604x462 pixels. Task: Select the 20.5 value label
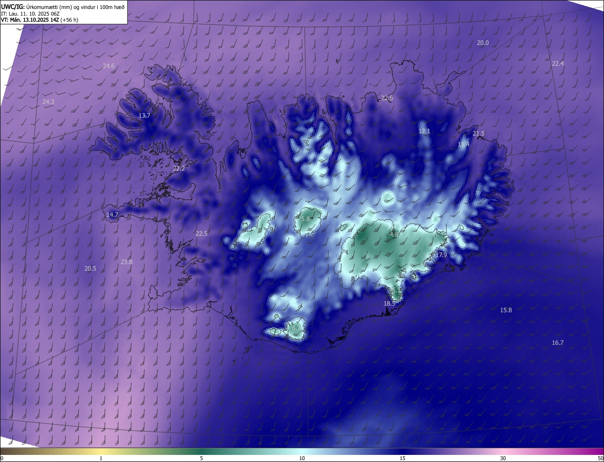tap(90, 268)
